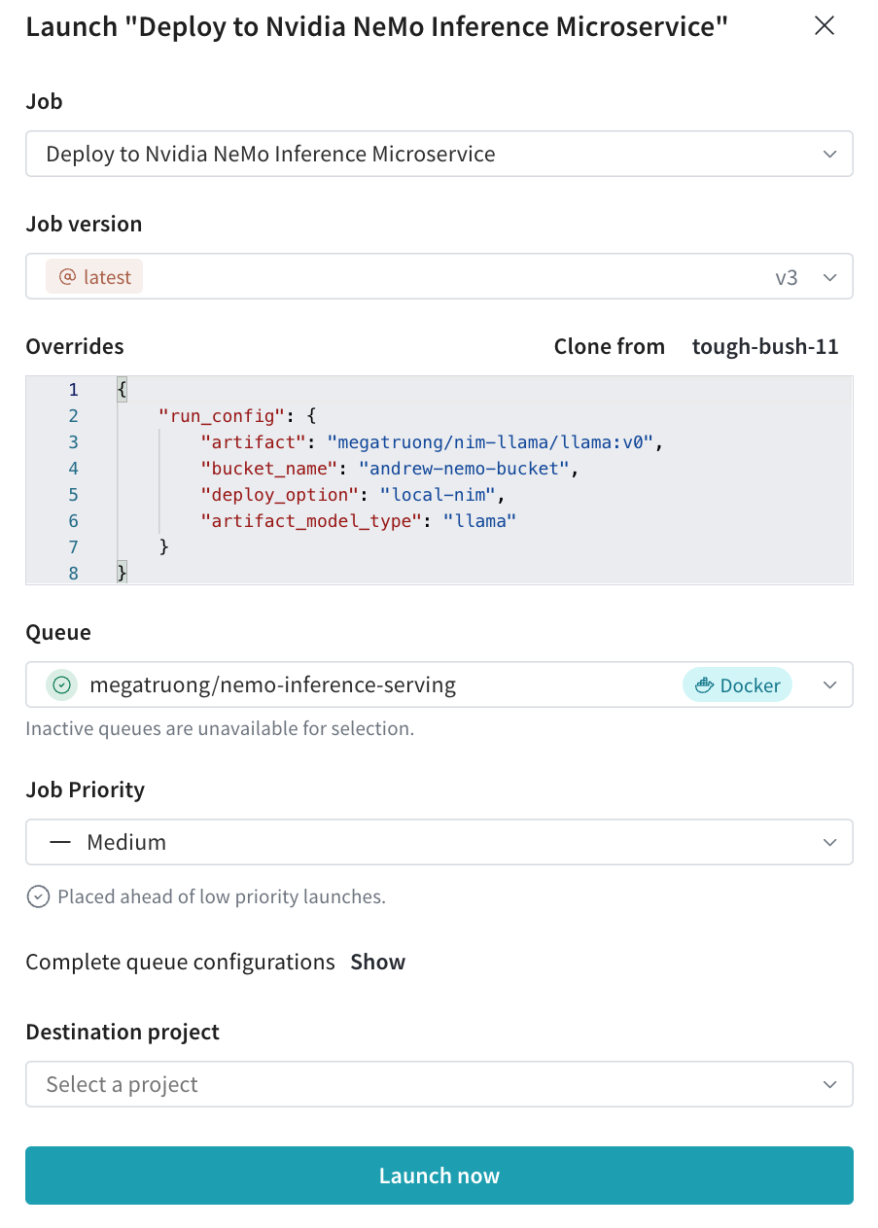
Task: Open the Job dropdown
Action: [x=439, y=154]
